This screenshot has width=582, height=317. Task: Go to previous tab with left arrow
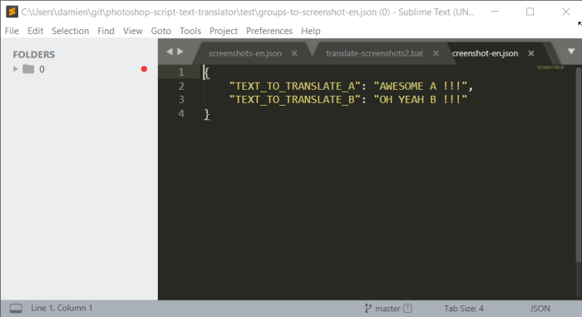170,52
